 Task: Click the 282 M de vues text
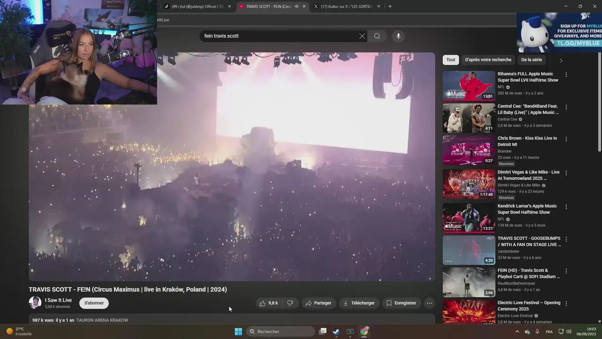[x=510, y=93]
